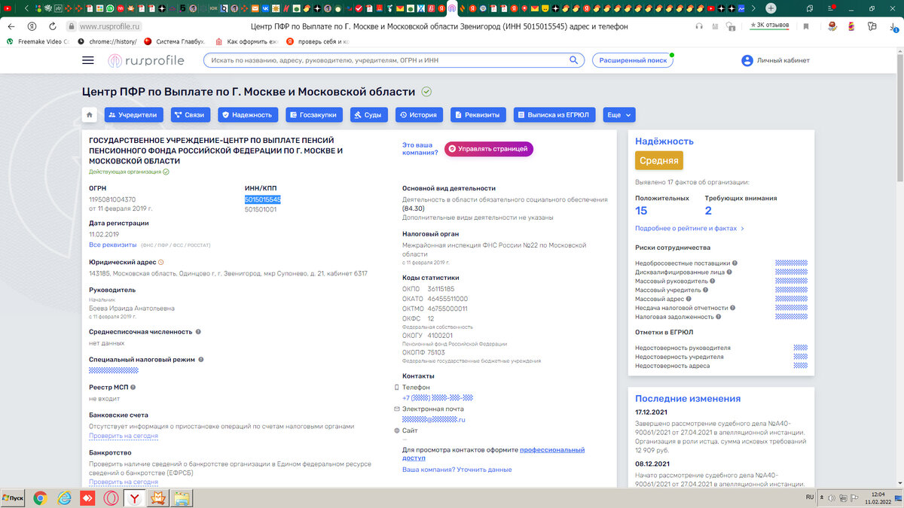904x508 pixels.
Task: Open a new browser tab with plus
Action: pyautogui.click(x=771, y=8)
